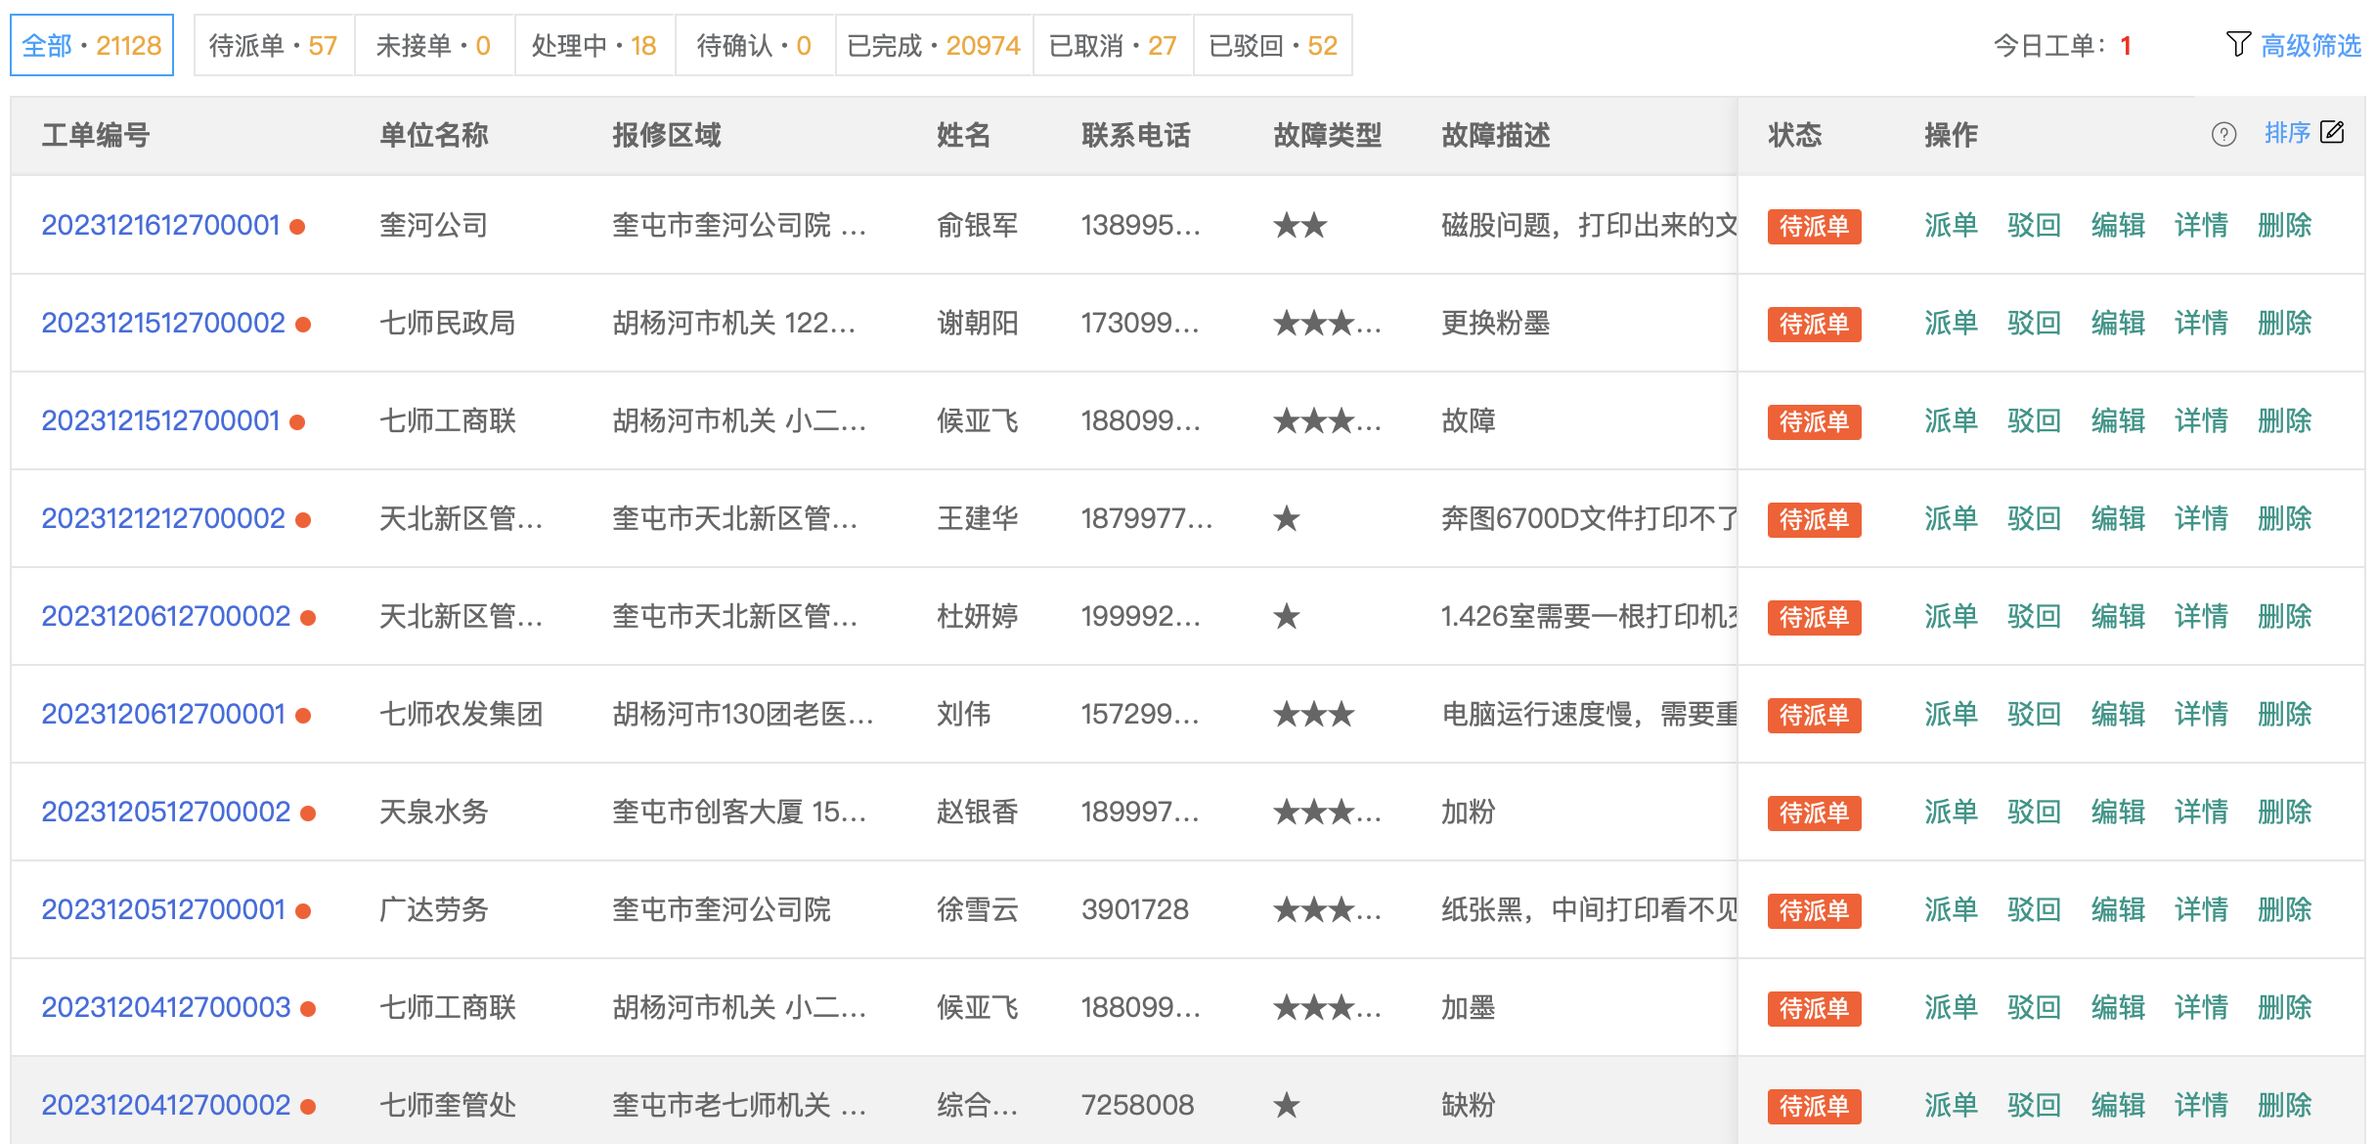Click the 今日工单 count

click(x=2125, y=46)
